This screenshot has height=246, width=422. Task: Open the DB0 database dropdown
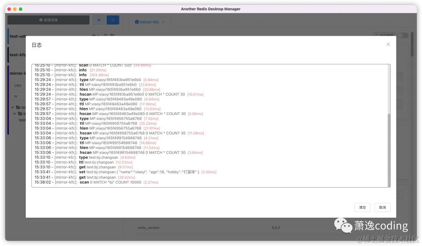click(18, 86)
